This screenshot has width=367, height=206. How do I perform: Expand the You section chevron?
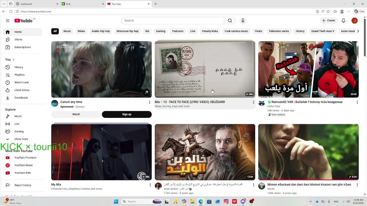pos(13,60)
